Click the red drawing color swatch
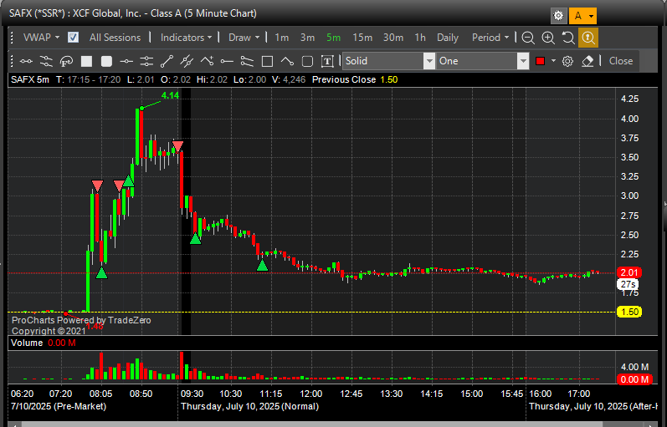Image resolution: width=667 pixels, height=427 pixels. tap(541, 61)
